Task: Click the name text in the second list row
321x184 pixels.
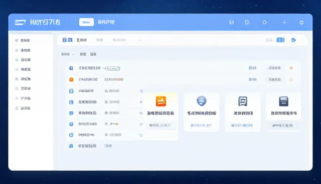Action: click(88, 79)
